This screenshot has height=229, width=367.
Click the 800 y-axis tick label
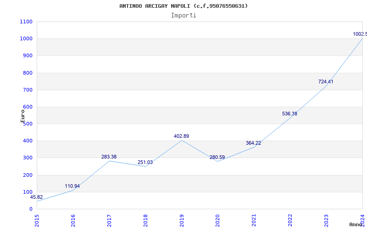pos(28,73)
